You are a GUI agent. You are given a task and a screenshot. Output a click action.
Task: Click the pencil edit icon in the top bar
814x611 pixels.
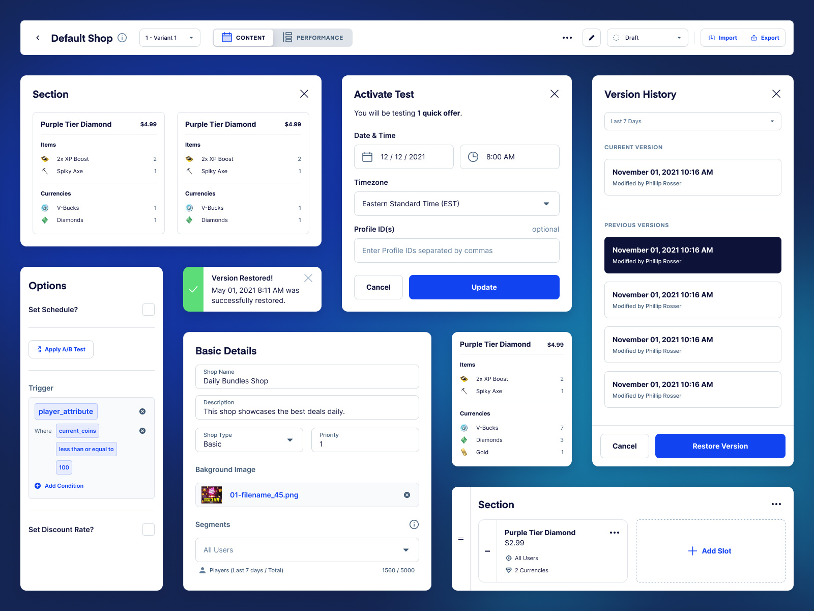click(x=591, y=37)
